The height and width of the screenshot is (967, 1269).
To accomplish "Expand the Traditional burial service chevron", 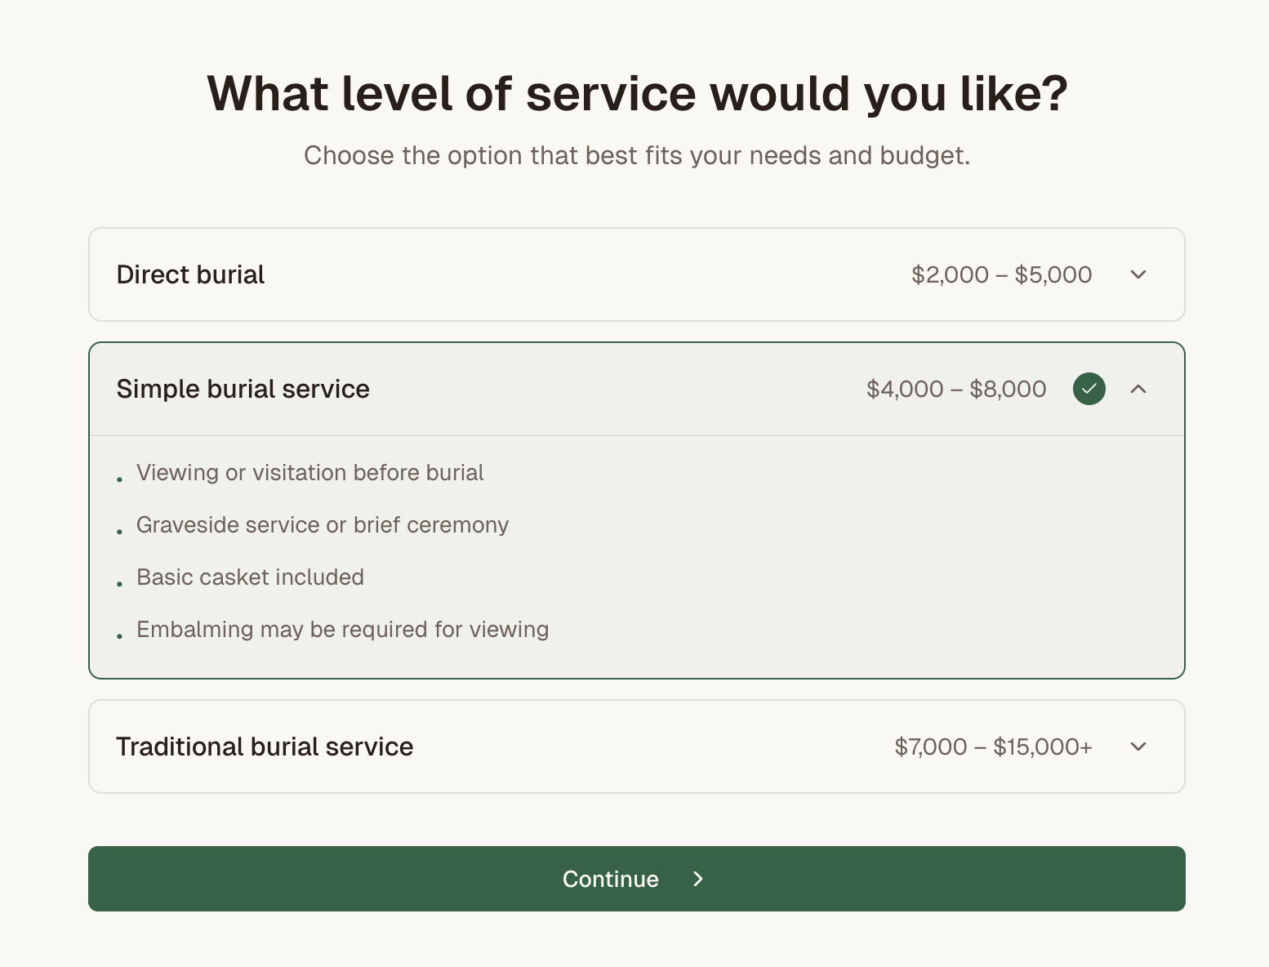I will 1138,746.
